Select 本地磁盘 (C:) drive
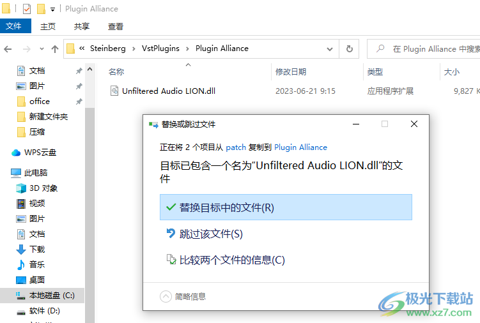Viewport: 480px width, 323px height. (52, 296)
